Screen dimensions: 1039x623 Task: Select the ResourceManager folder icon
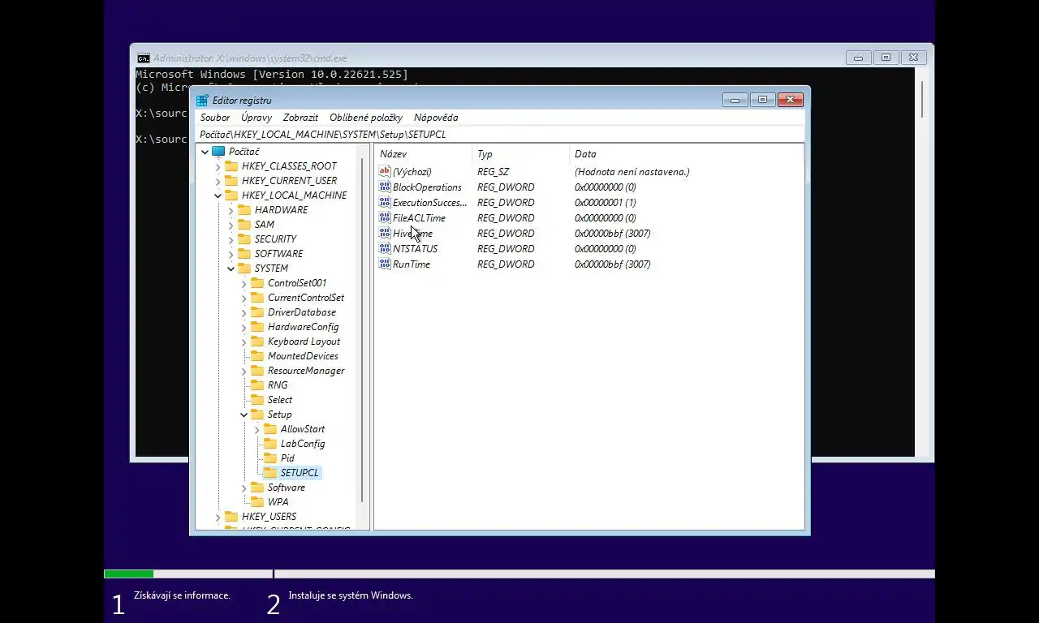[257, 371]
